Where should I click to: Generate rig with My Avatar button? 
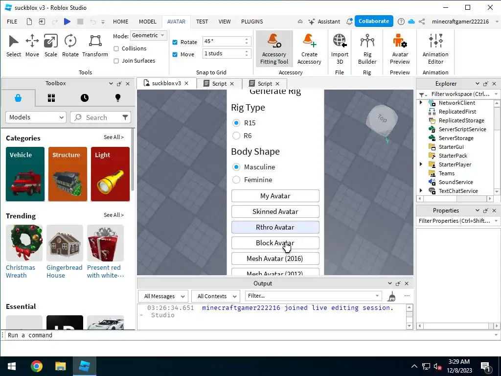point(275,196)
